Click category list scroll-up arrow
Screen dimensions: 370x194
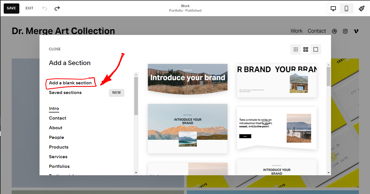pos(136,75)
